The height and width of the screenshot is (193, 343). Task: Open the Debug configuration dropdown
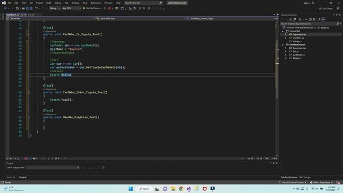coord(55,9)
